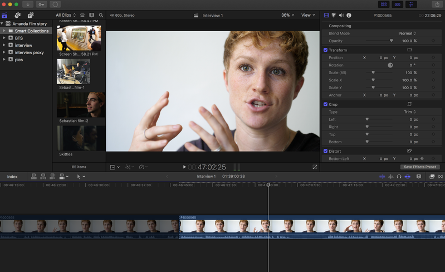Click the browser search magnifier icon

(x=101, y=16)
